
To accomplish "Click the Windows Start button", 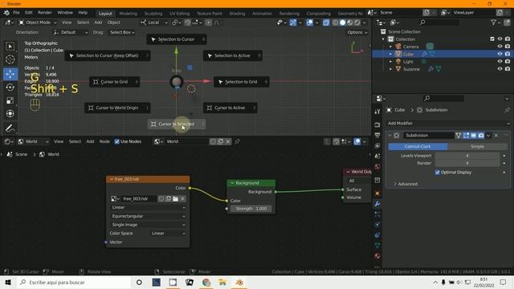I will coord(8,282).
